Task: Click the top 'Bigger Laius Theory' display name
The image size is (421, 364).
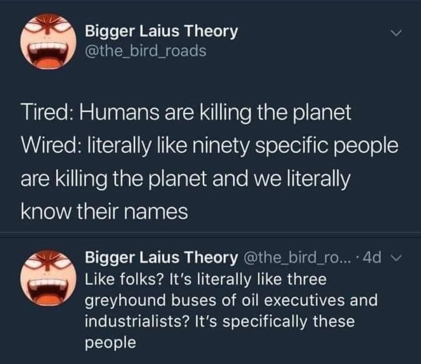Action: tap(162, 32)
